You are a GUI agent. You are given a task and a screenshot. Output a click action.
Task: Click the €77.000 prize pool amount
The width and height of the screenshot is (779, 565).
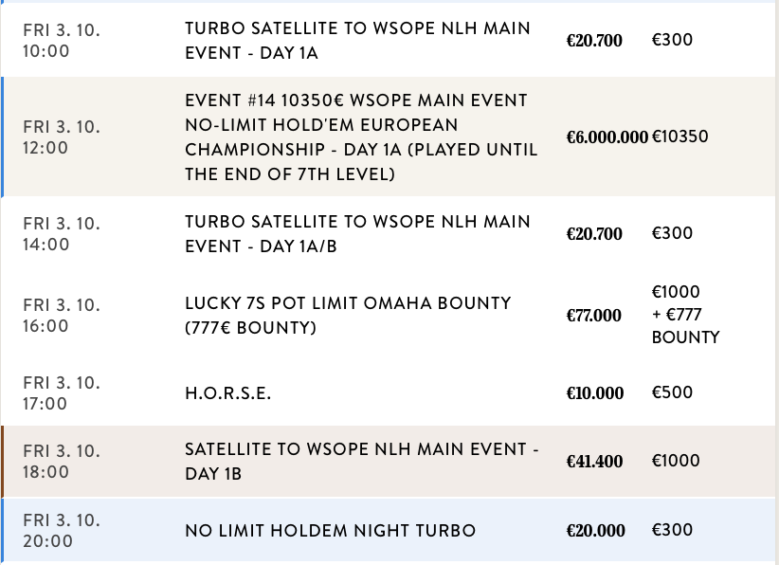click(594, 316)
